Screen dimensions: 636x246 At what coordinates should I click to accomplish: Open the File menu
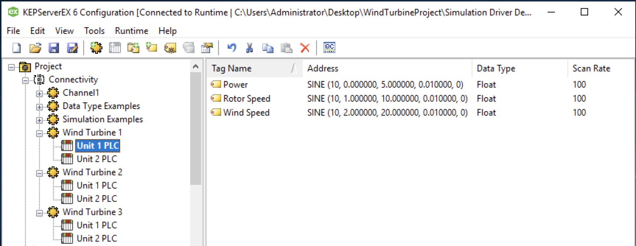(x=13, y=31)
